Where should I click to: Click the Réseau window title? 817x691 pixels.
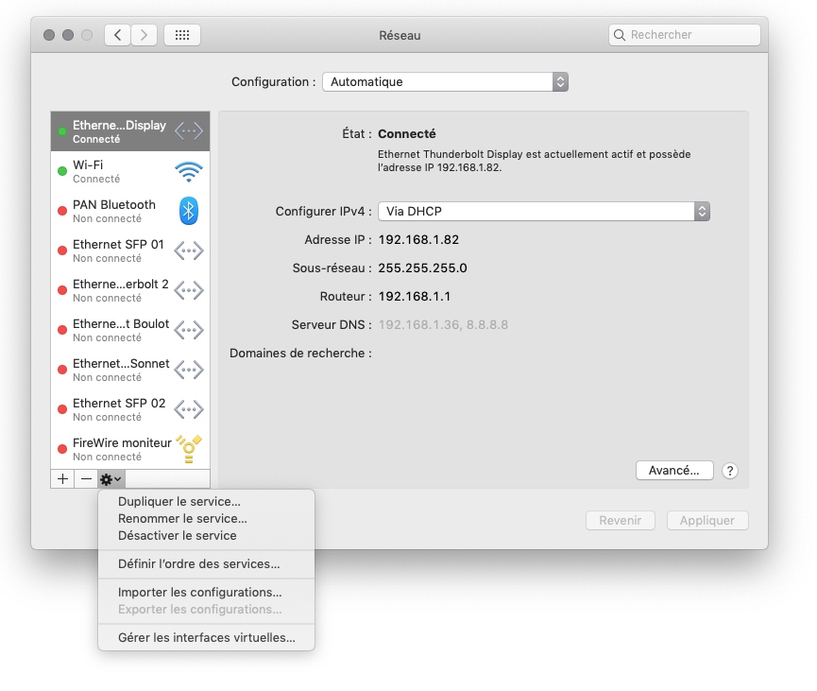[400, 36]
